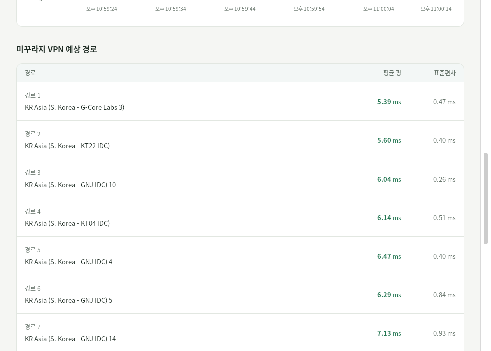The image size is (491, 351).
Task: Select KR Asia KT22 IDC route
Action: point(67,146)
